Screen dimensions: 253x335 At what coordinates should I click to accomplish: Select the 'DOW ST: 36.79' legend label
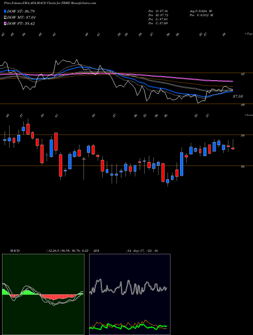tap(21, 11)
